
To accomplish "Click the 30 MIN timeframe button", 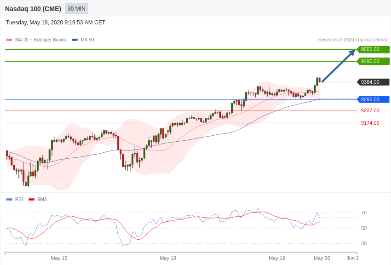I will (76, 9).
